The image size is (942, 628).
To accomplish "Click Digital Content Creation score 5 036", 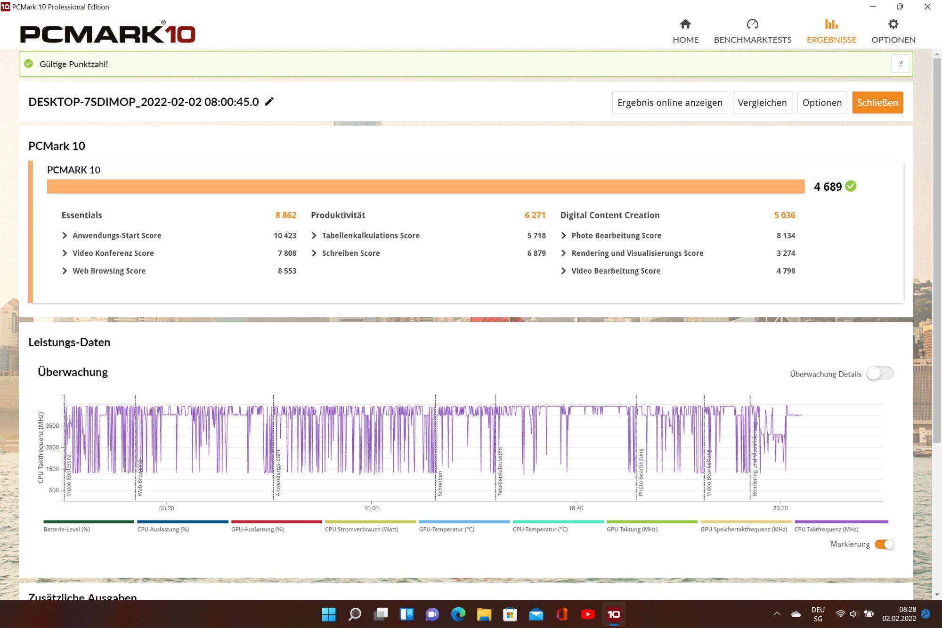I will pyautogui.click(x=785, y=215).
